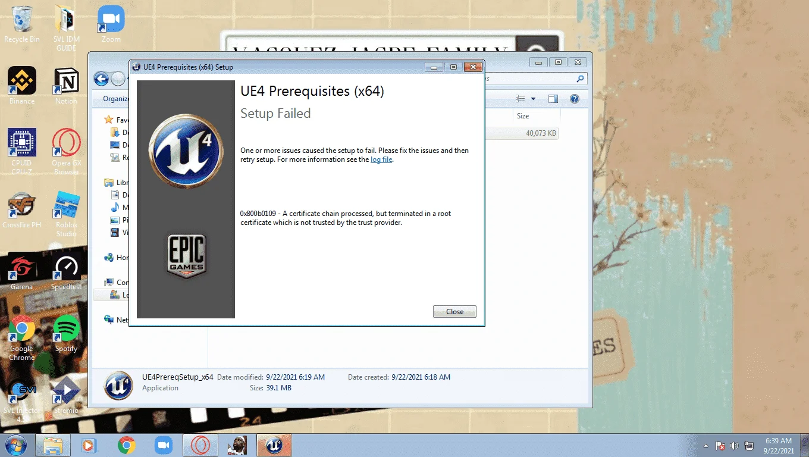Open Google Chrome from the taskbar
This screenshot has height=457, width=809.
pyautogui.click(x=126, y=445)
